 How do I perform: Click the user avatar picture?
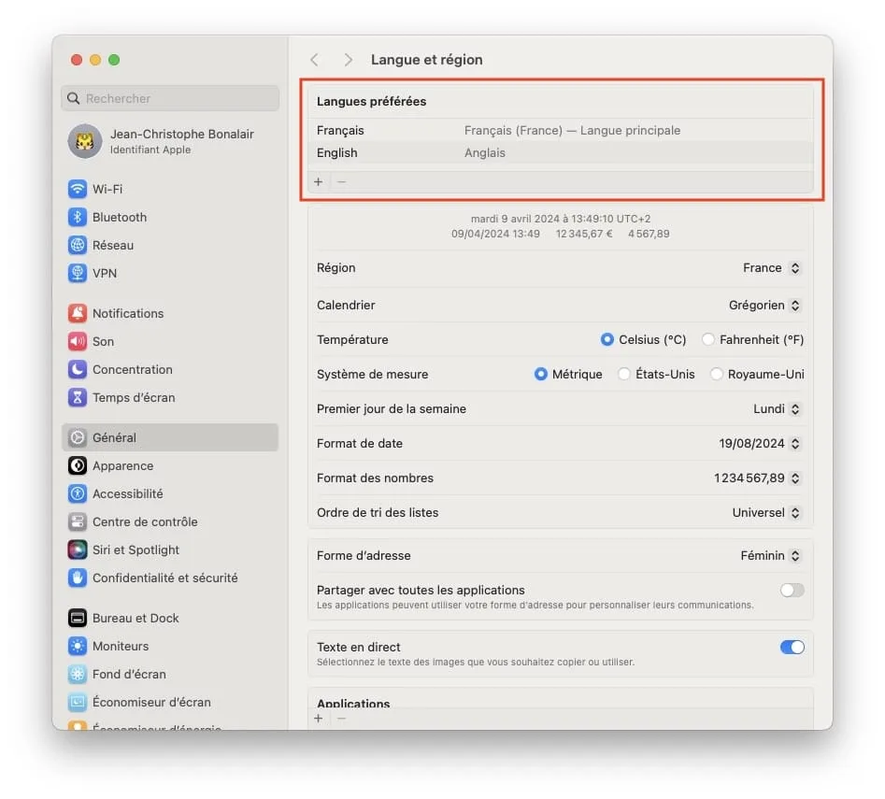click(85, 141)
